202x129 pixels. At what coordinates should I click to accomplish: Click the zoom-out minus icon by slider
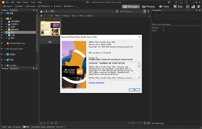pyautogui.click(x=129, y=123)
